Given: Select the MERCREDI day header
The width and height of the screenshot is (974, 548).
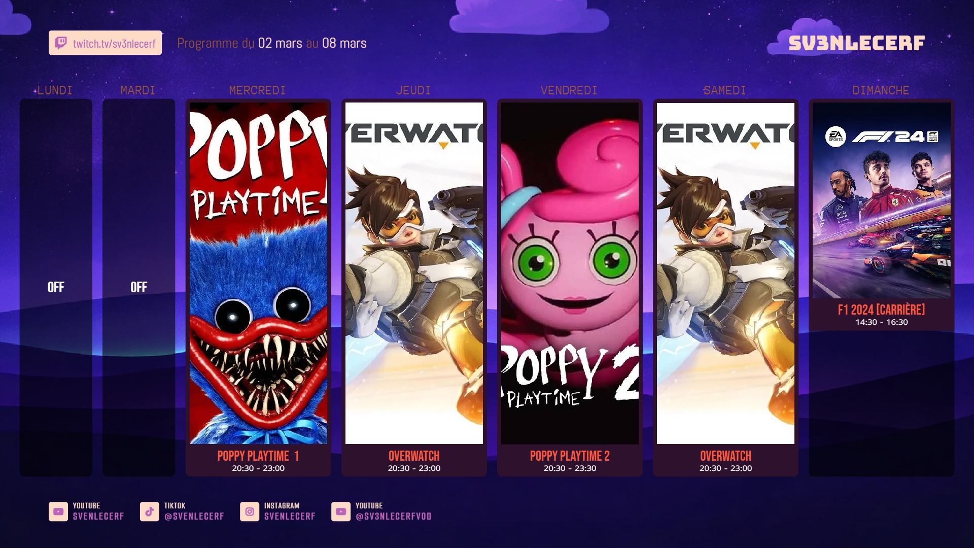Looking at the screenshot, I should click(258, 90).
